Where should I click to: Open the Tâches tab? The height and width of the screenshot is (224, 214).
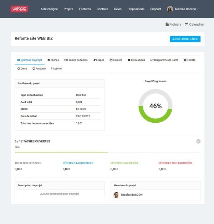tap(53, 60)
